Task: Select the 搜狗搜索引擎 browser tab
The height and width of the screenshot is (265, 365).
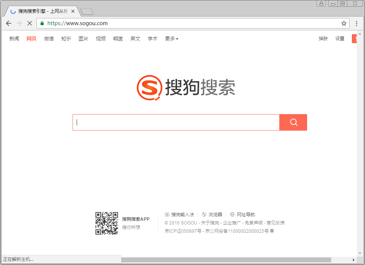Action: (x=43, y=11)
